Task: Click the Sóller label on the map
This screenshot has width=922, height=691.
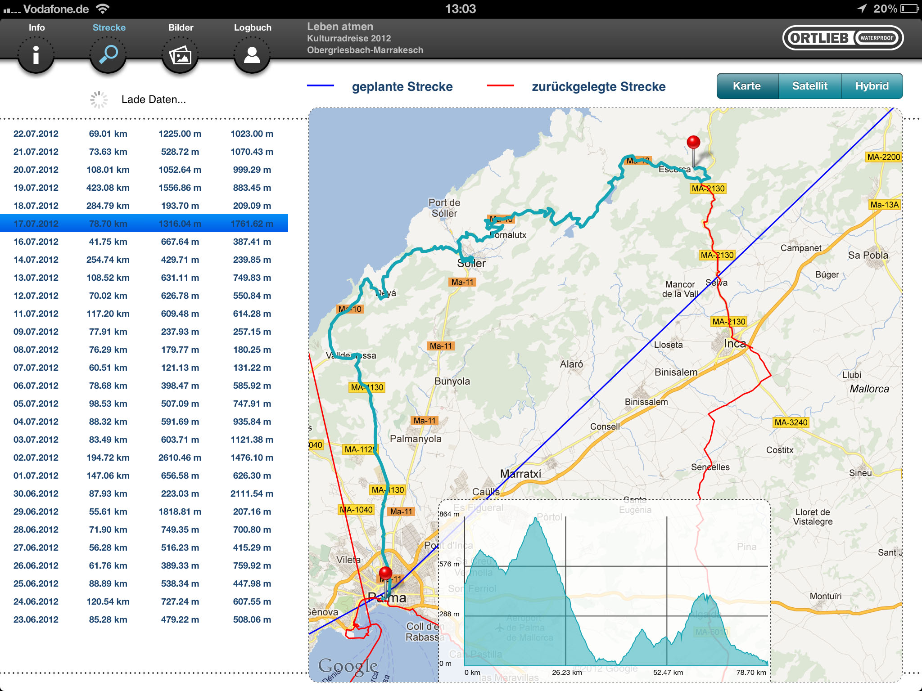Action: click(x=471, y=264)
